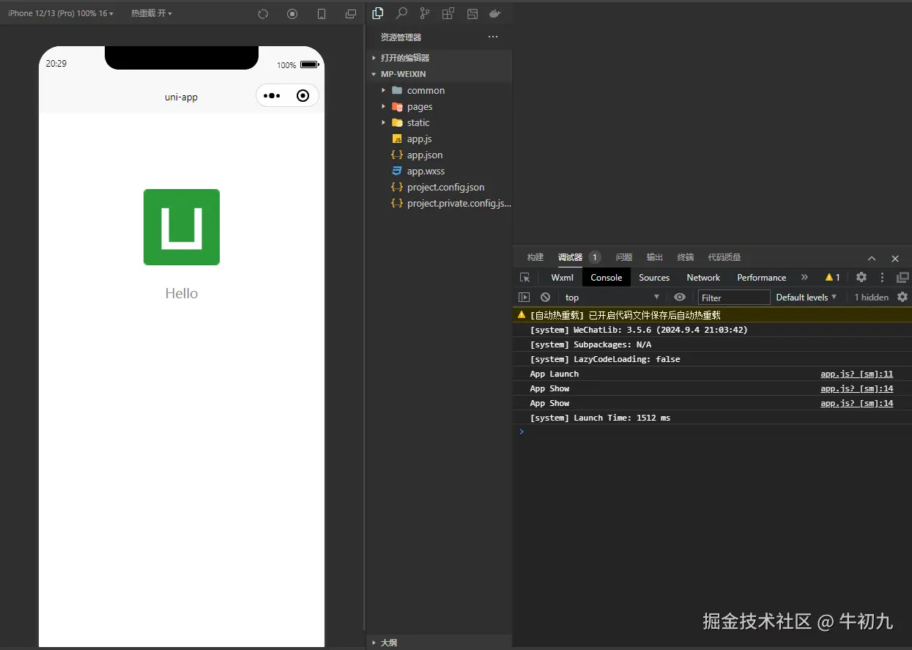The width and height of the screenshot is (912, 650).
Task: Open the Performance DevTools tab
Action: point(762,278)
